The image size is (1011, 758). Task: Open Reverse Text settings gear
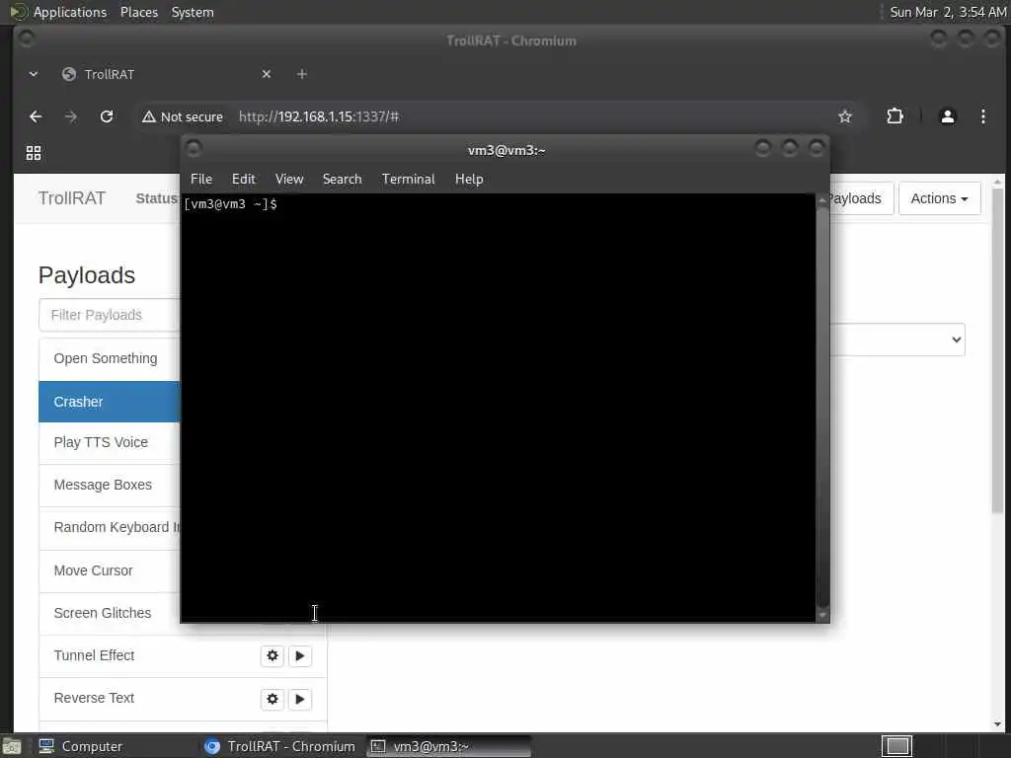272,699
